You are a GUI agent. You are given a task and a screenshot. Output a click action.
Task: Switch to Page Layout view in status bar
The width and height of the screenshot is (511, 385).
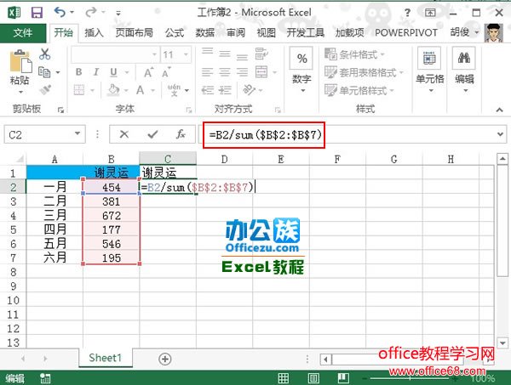[313, 378]
